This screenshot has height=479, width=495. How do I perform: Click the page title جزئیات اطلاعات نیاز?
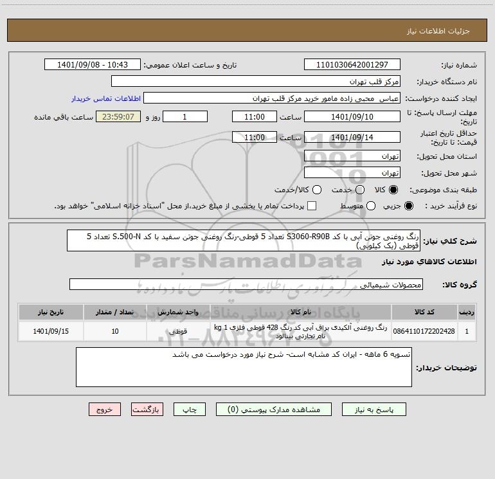click(438, 31)
